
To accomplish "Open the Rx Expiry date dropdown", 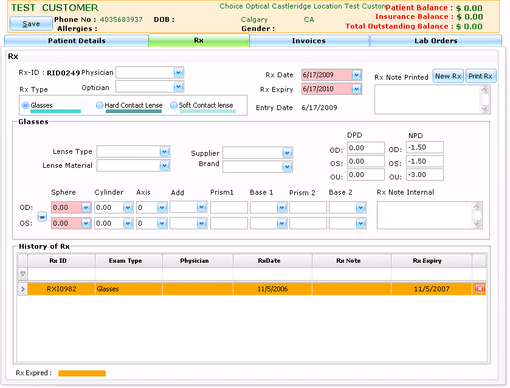I will click(356, 89).
